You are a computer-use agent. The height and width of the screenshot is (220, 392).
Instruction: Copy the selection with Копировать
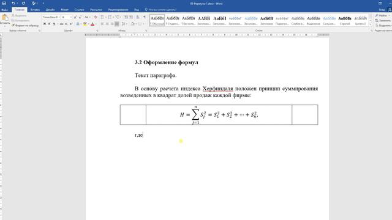point(20,20)
